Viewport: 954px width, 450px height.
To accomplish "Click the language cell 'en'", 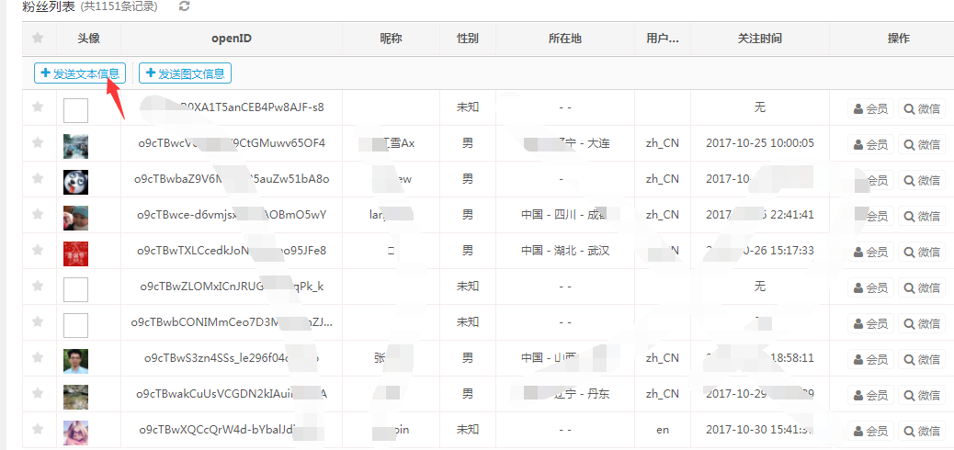I will click(x=663, y=429).
